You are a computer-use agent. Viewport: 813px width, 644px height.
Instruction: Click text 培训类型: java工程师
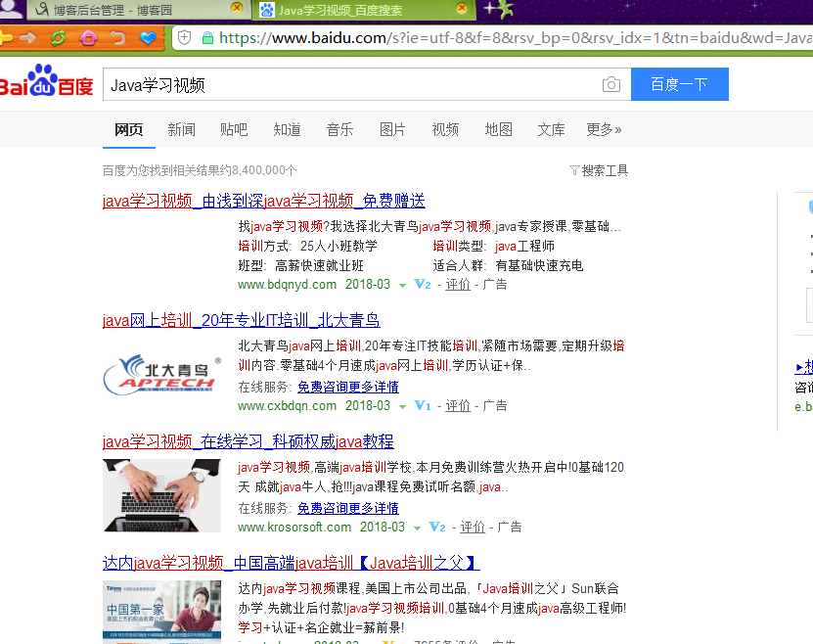pos(494,246)
